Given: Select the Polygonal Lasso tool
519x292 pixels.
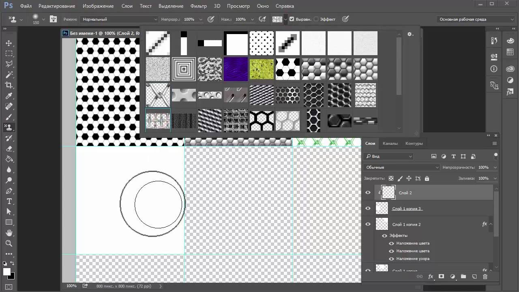Looking at the screenshot, I should pyautogui.click(x=9, y=64).
